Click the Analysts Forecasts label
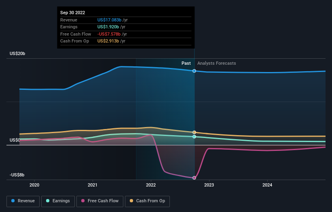This screenshot has width=332, height=212. click(217, 63)
